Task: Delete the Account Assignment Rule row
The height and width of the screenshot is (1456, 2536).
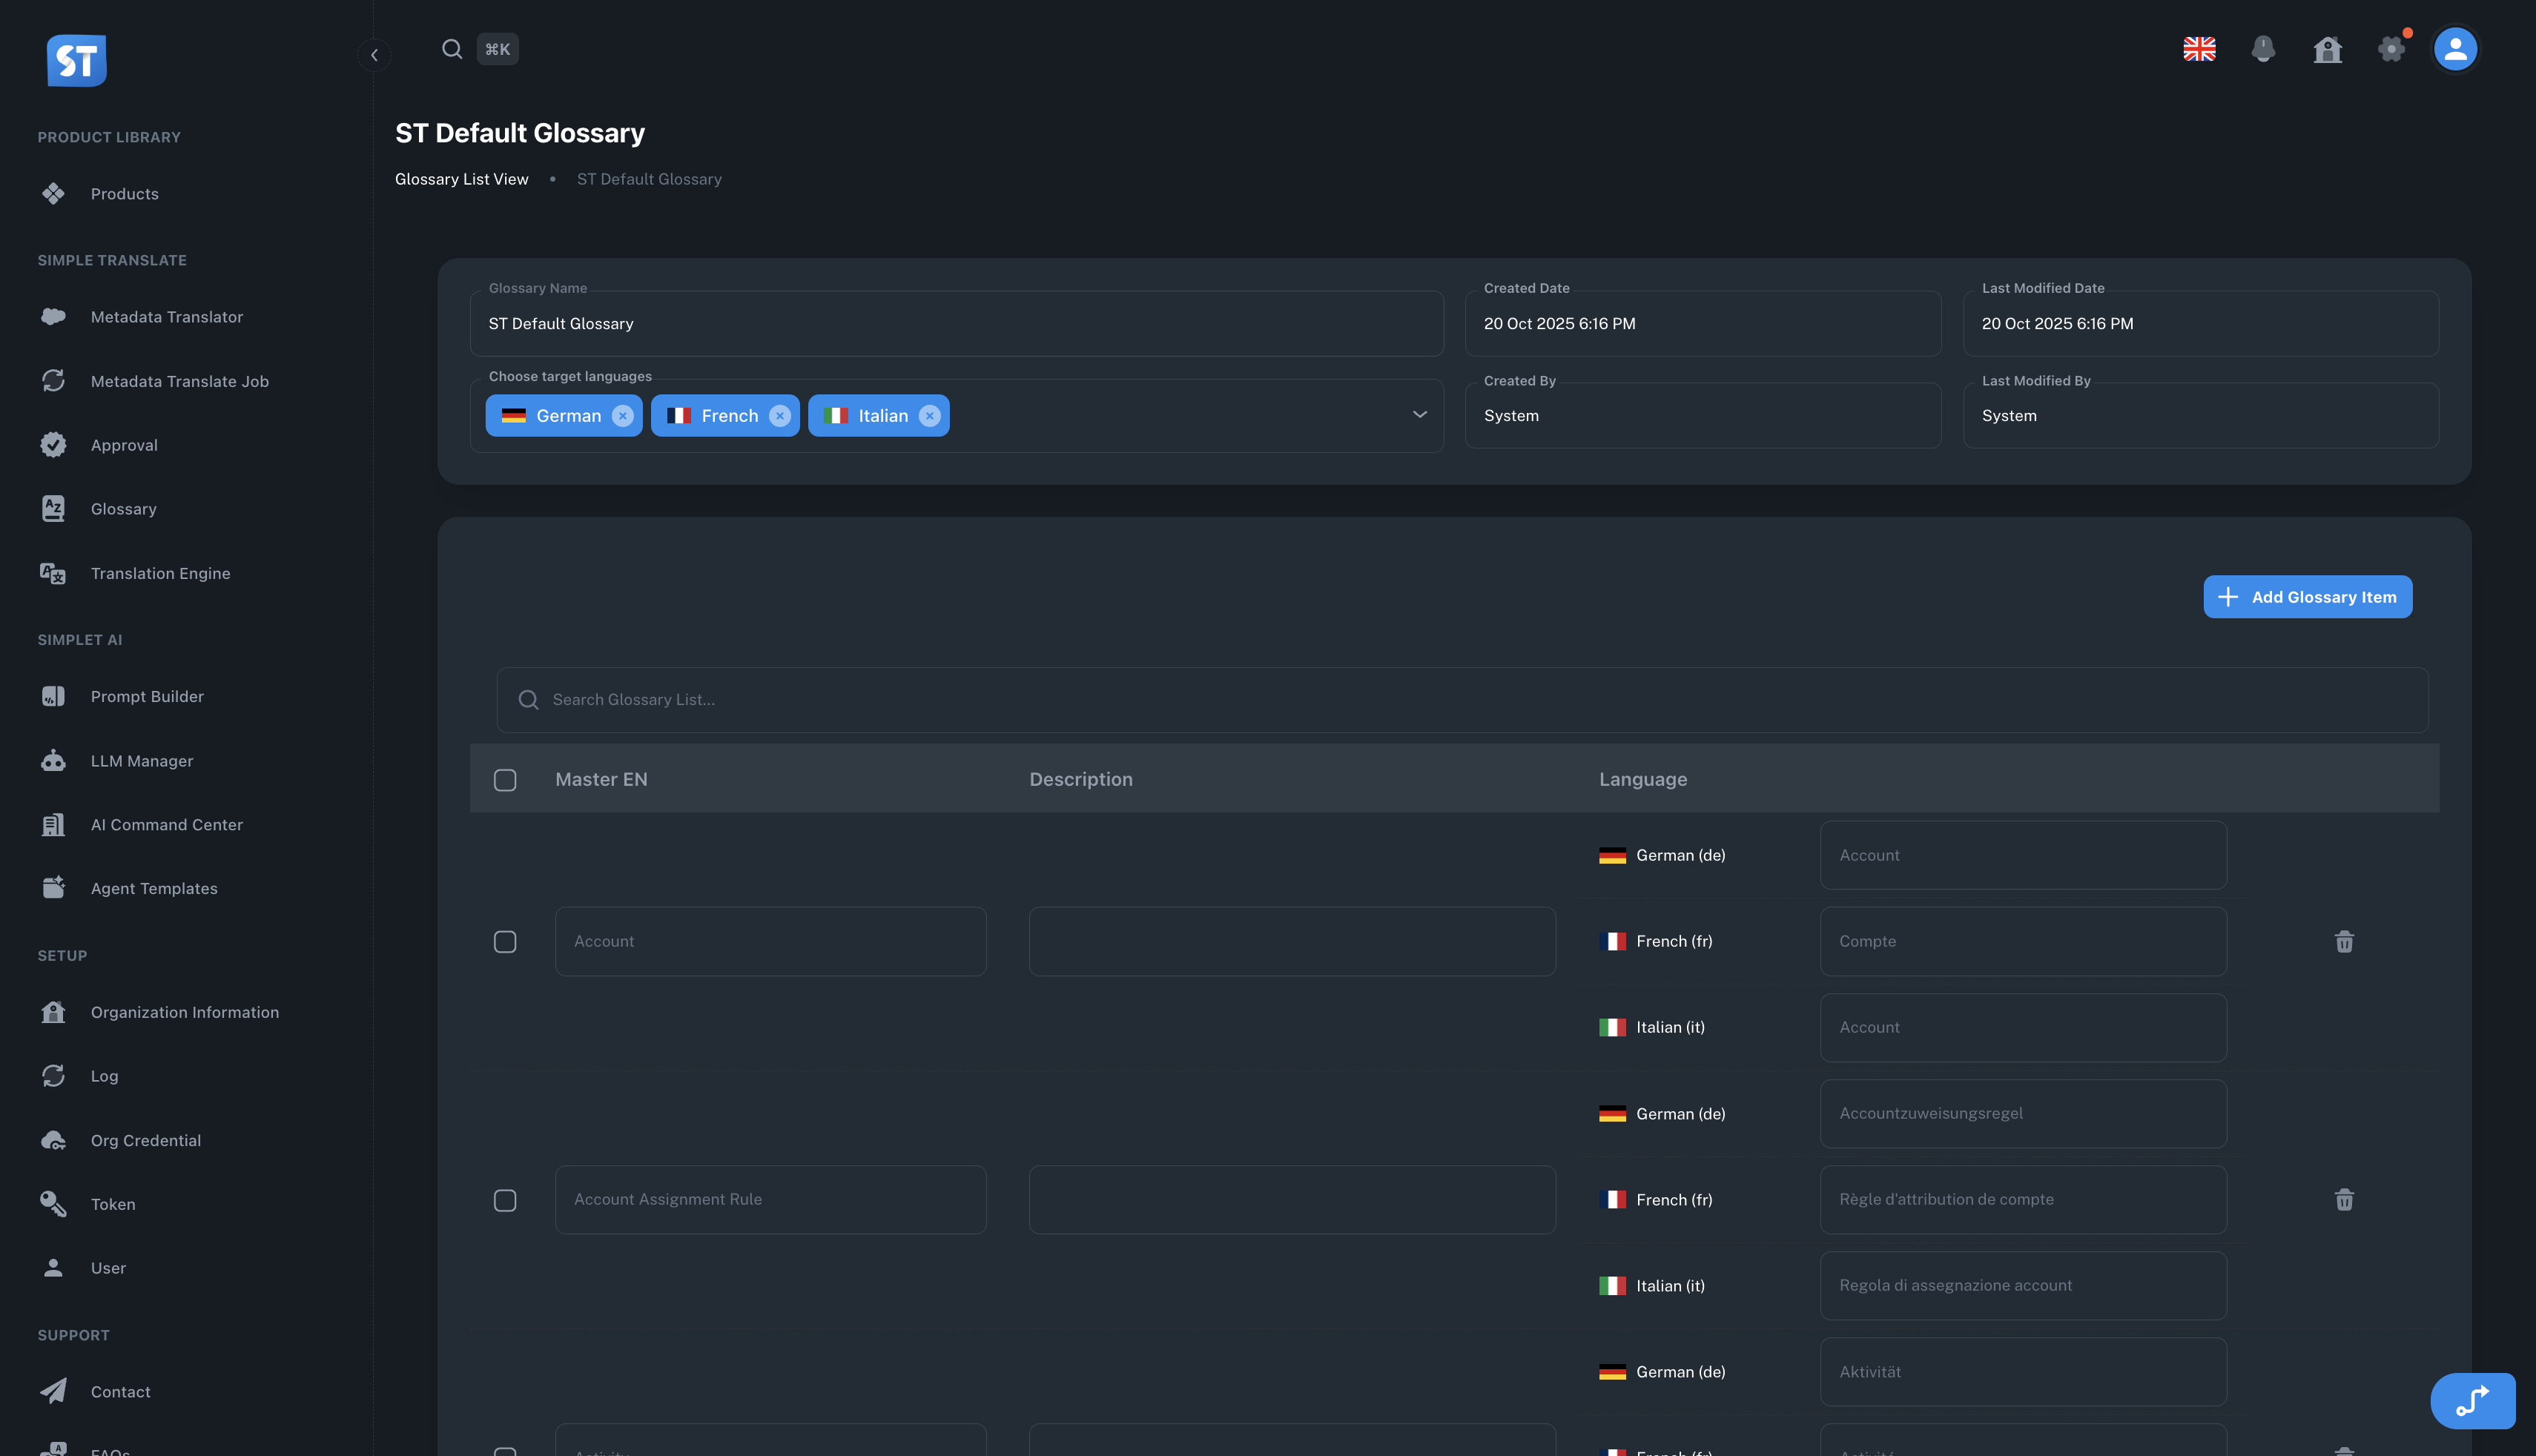Action: [x=2344, y=1199]
